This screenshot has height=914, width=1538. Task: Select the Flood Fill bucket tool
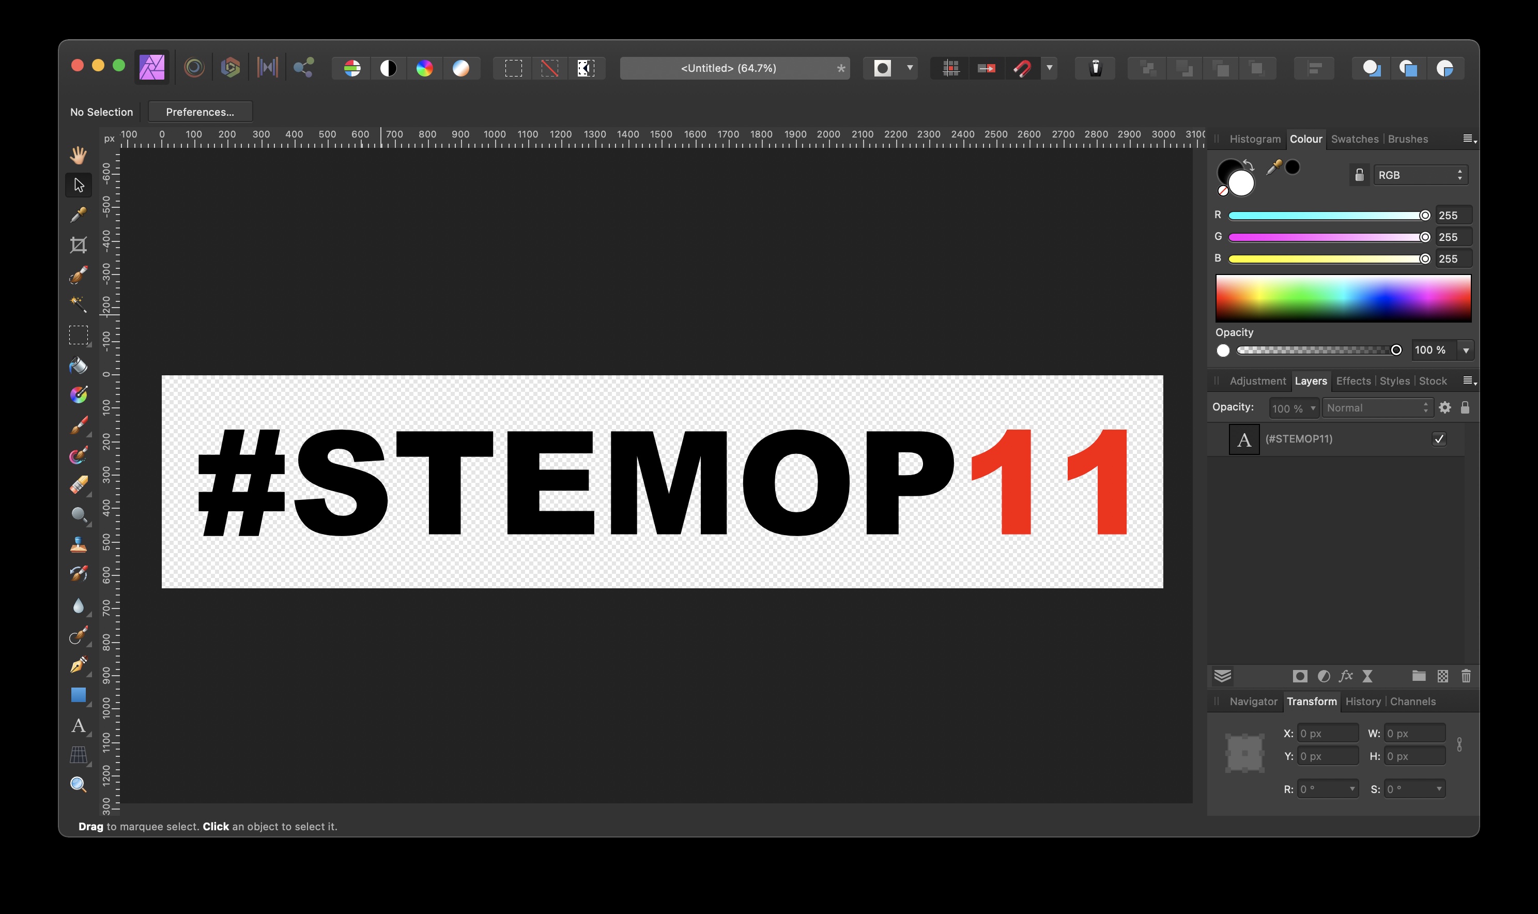pyautogui.click(x=78, y=365)
